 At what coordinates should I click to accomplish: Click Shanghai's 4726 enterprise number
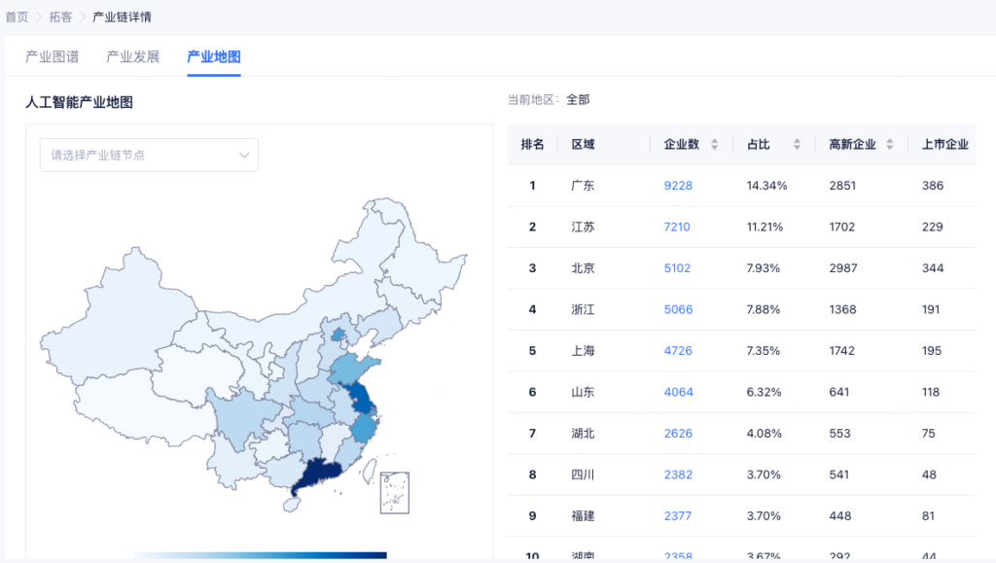678,351
